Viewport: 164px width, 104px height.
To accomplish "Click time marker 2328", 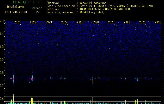I will [127, 22].
